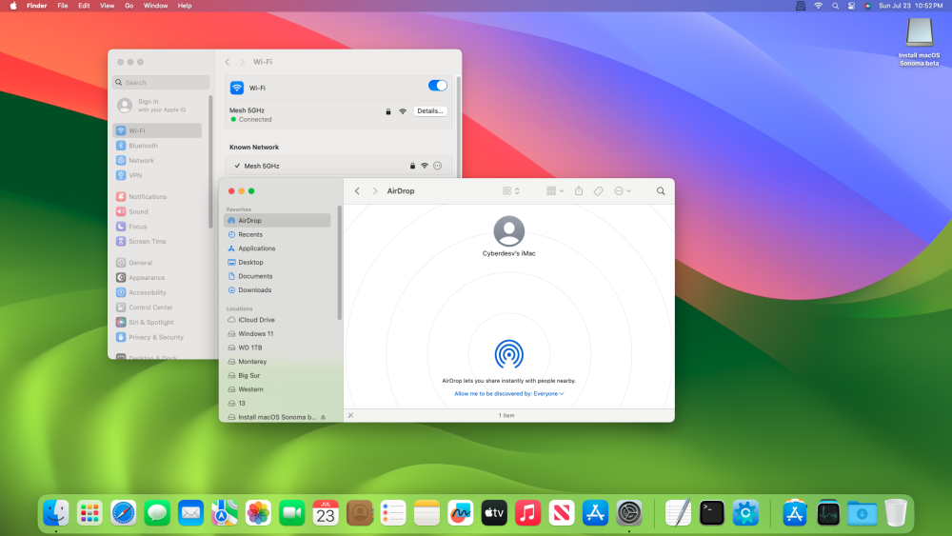Open Calendar from the Dock

point(326,513)
